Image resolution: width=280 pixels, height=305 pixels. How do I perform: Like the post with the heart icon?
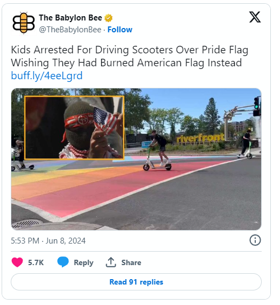[x=17, y=262]
